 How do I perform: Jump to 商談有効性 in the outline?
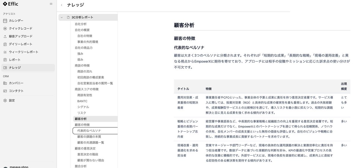coord(85,95)
